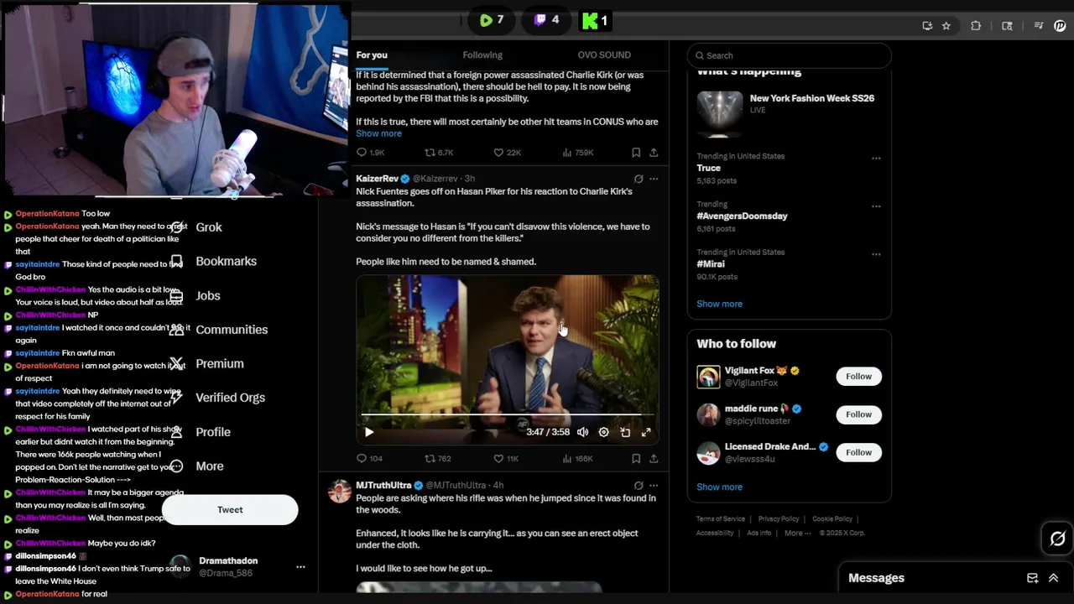Screen dimensions: 1074x604
Task: Follow Vigilant Fox
Action: click(858, 377)
